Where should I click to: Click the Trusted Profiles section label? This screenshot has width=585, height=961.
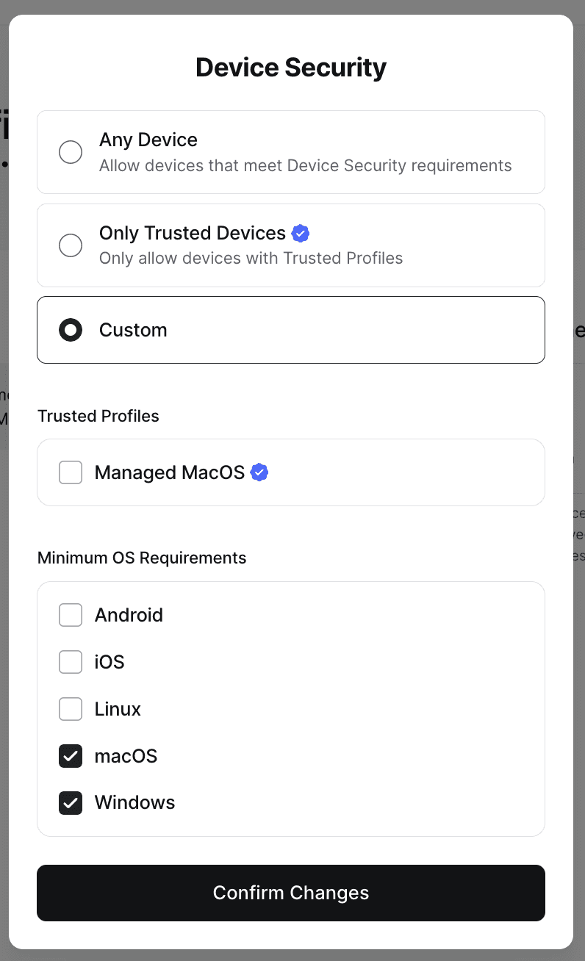(x=98, y=416)
